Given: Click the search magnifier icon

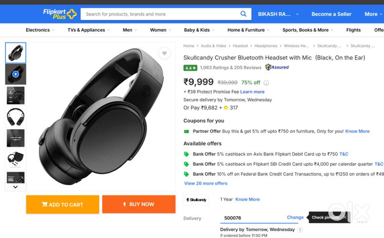Looking at the screenshot, I should click(x=243, y=14).
